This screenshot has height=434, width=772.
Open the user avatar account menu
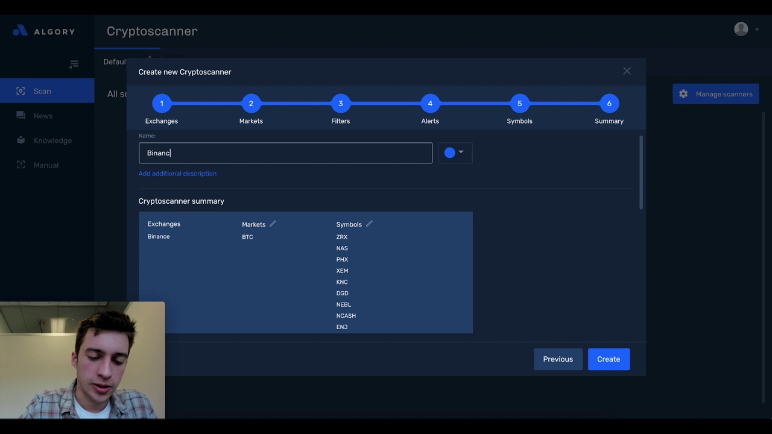tap(741, 29)
